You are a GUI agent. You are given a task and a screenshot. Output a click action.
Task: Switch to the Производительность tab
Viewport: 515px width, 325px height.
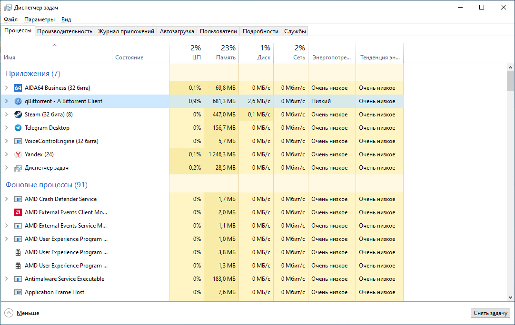pos(65,31)
